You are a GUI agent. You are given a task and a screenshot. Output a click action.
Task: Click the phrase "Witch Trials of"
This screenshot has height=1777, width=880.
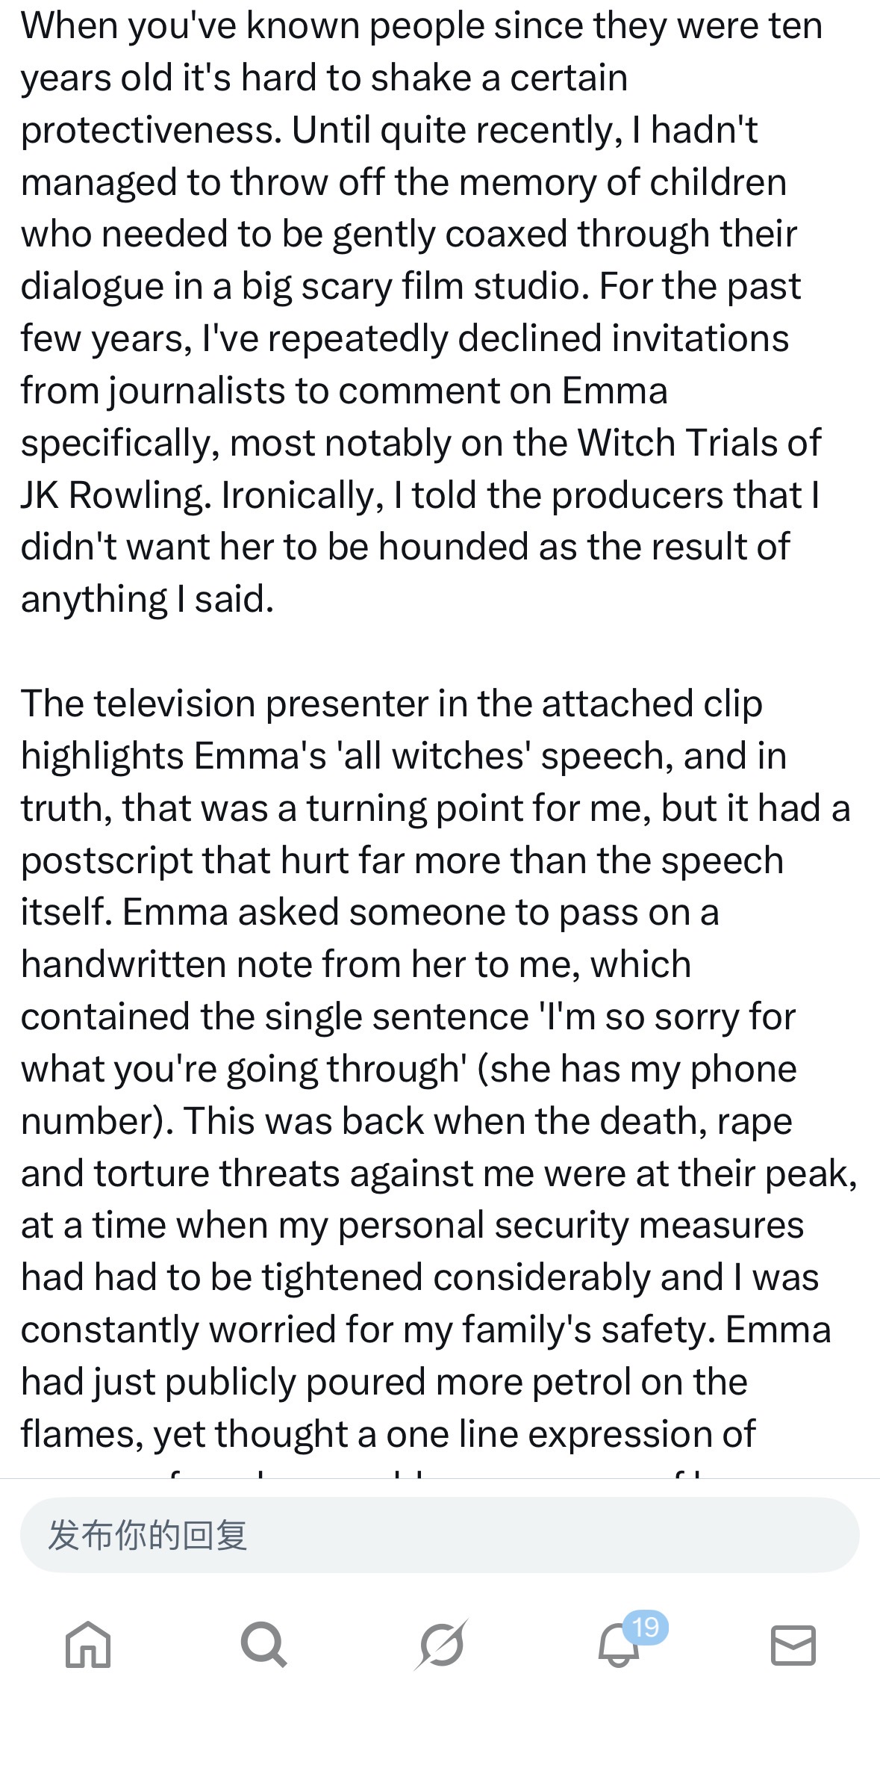[x=699, y=443]
